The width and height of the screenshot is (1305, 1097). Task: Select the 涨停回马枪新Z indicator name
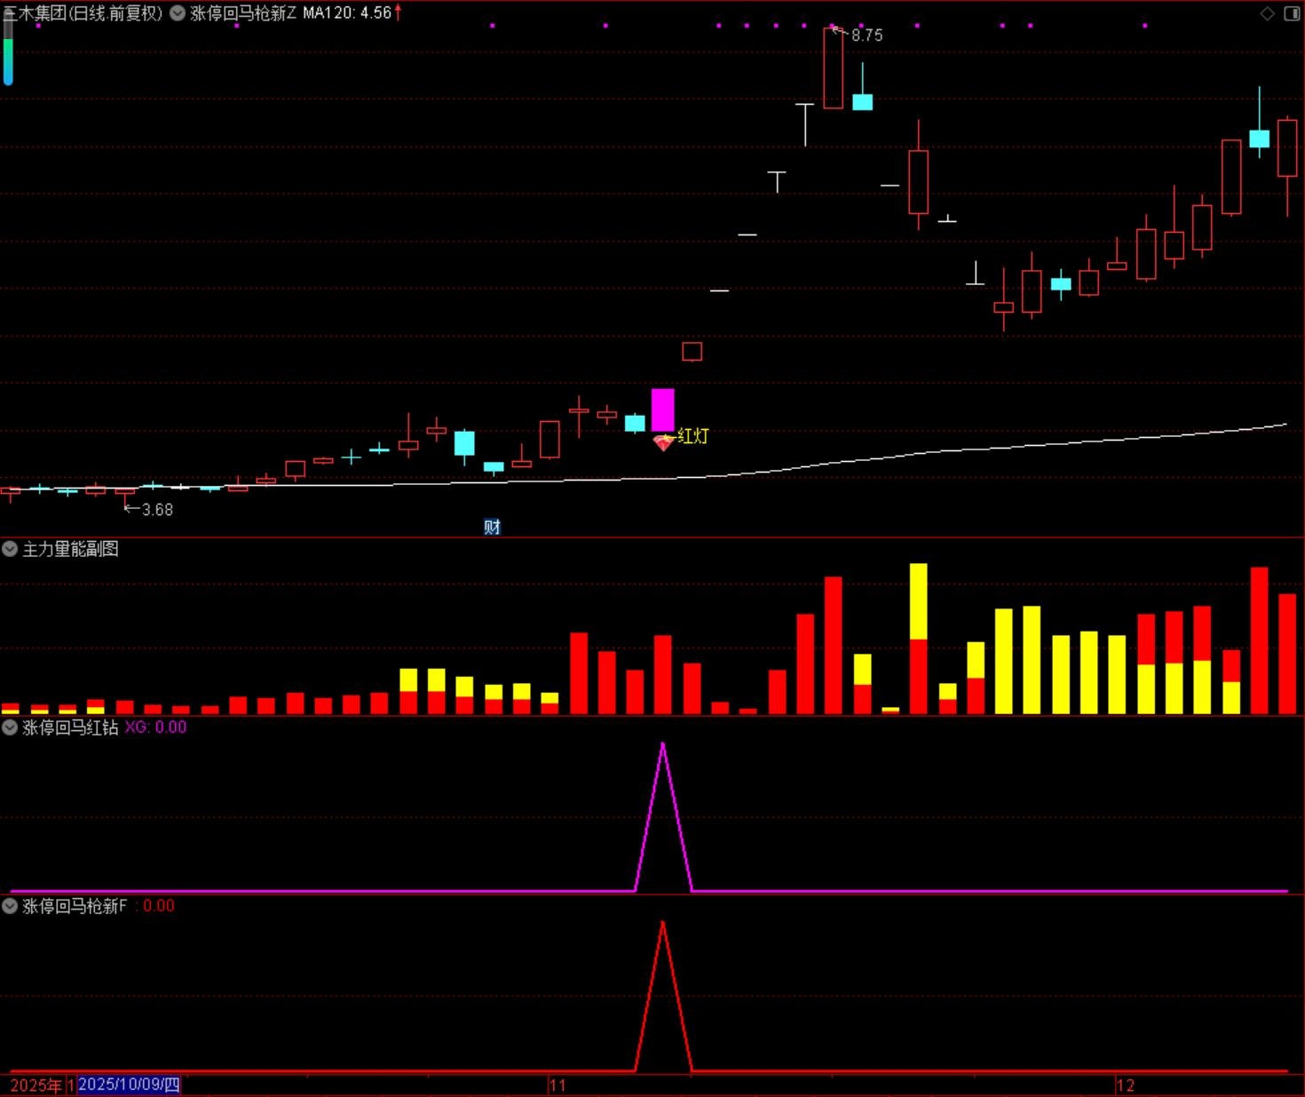(x=243, y=12)
